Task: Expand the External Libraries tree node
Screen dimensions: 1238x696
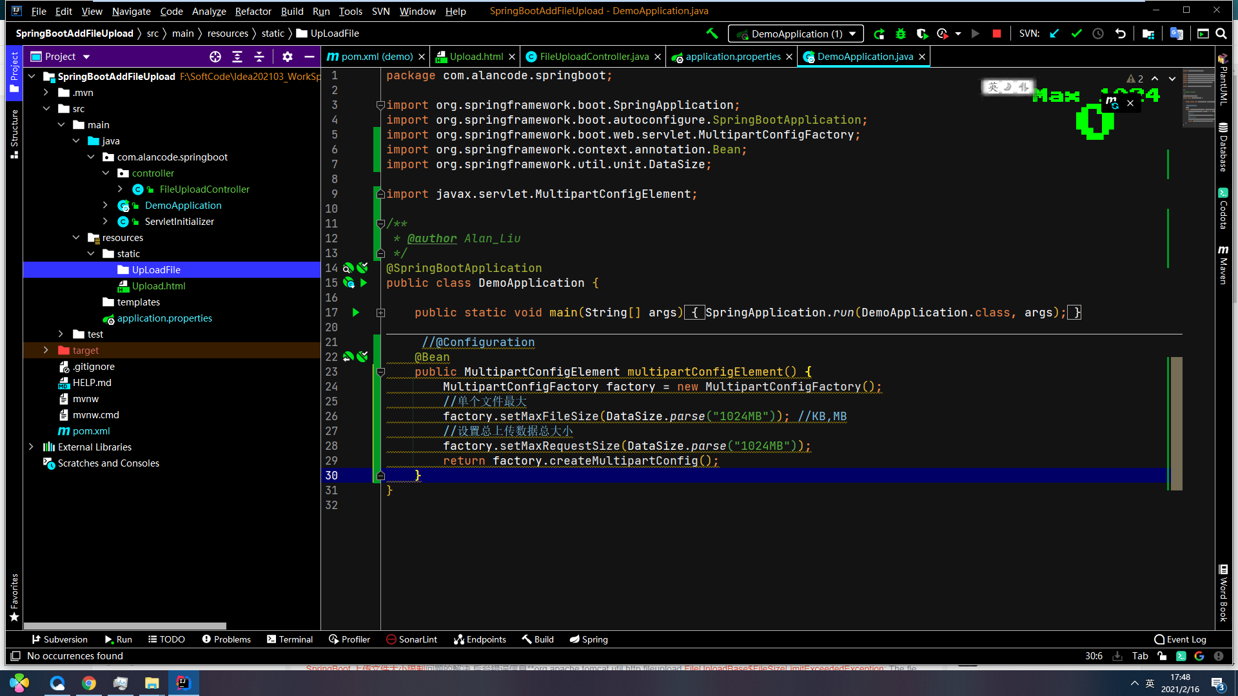Action: (x=30, y=446)
